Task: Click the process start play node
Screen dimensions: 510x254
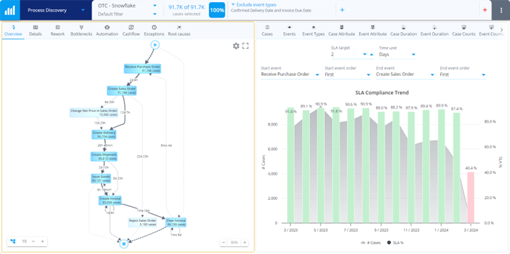Action: pyautogui.click(x=155, y=45)
